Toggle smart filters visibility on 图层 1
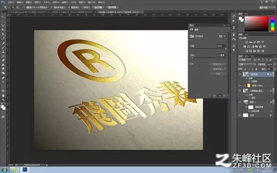 247,107
